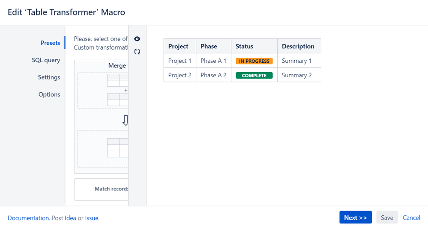Click the Status column header
The width and height of the screenshot is (428, 226).
coord(244,46)
